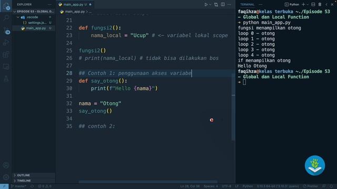The width and height of the screenshot is (337, 189).
Task: Click Prettier formatter status
Action: 310,186
